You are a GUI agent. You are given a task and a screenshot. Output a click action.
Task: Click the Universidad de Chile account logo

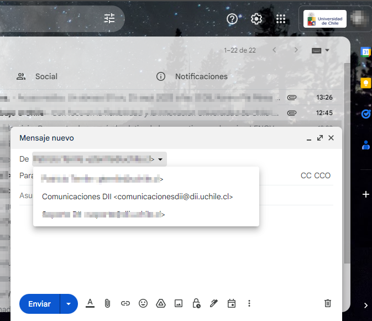point(325,19)
